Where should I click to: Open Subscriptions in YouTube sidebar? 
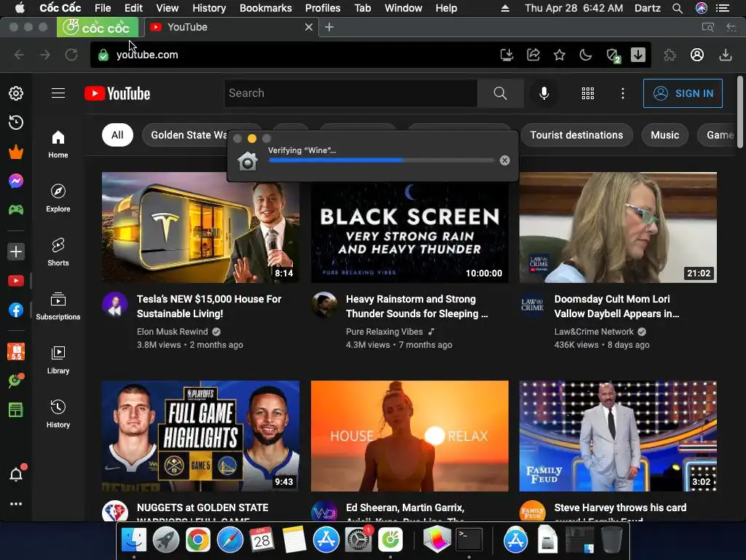coord(58,306)
